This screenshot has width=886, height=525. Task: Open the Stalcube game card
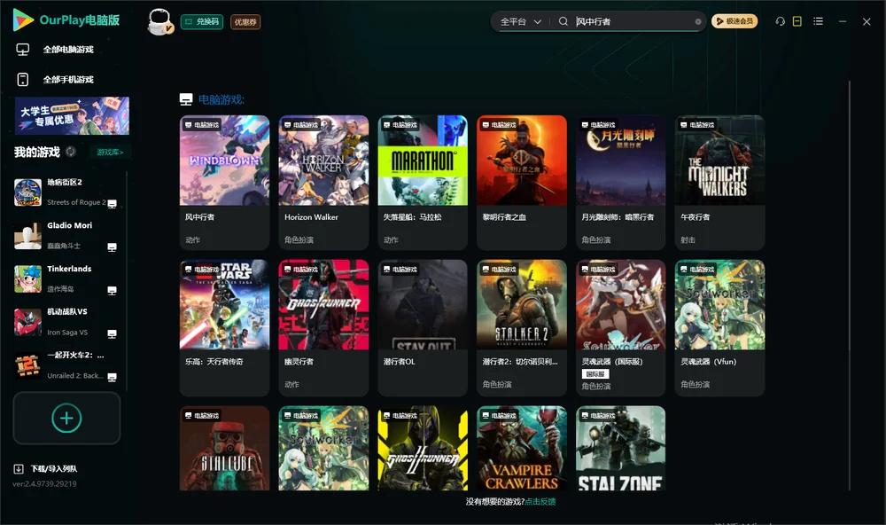(224, 448)
